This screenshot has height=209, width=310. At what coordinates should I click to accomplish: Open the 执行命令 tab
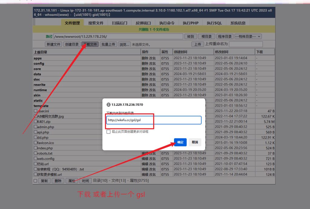pyautogui.click(x=167, y=23)
